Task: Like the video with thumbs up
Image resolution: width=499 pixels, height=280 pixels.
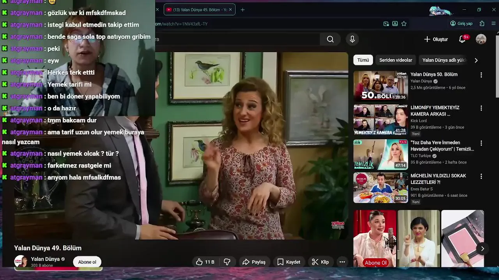Action: tap(205, 262)
